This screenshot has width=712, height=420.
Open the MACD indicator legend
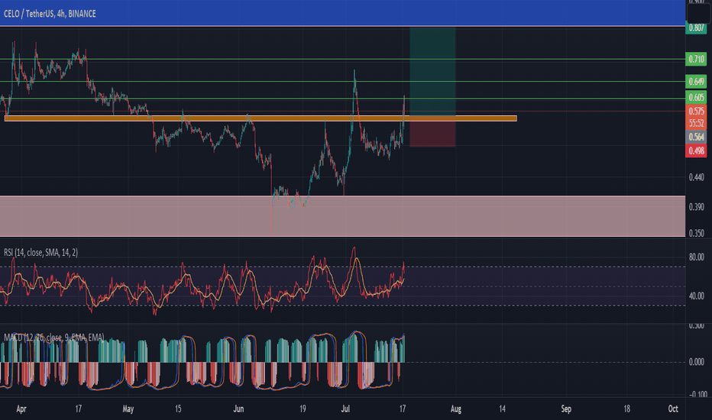(53, 338)
